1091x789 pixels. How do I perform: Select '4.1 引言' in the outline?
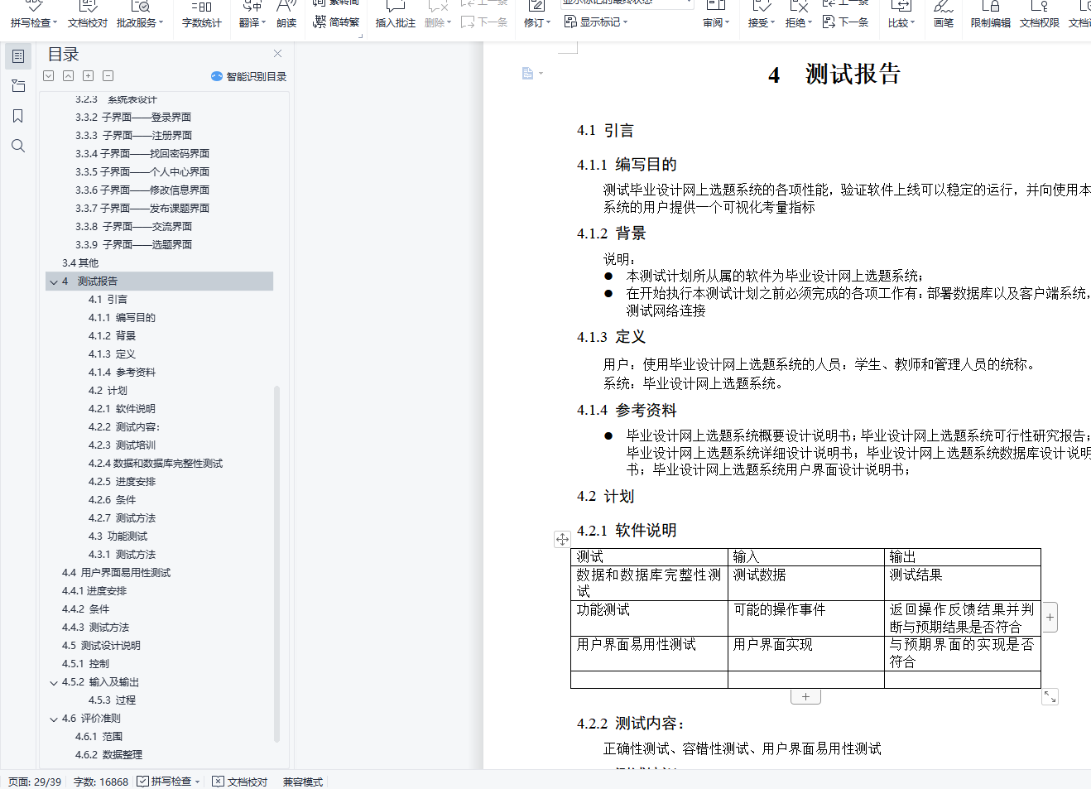pyautogui.click(x=108, y=300)
